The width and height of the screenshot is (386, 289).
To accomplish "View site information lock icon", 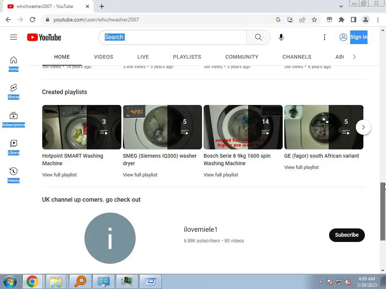I will (x=47, y=20).
